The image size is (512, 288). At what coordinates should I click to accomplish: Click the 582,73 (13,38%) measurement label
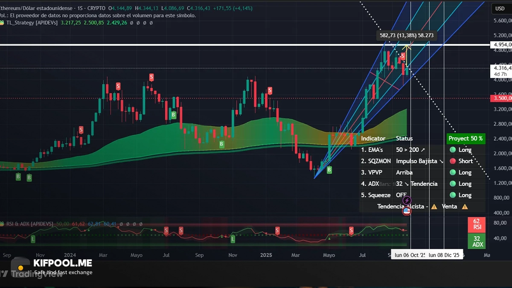[x=407, y=35]
